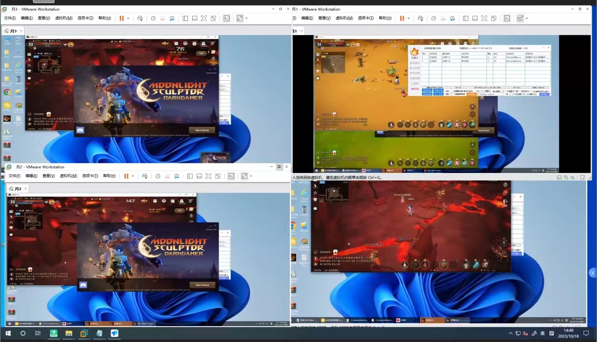Take a snapshot in 月1 window toolbar
Screen dimensions: 597x342
click(433, 18)
